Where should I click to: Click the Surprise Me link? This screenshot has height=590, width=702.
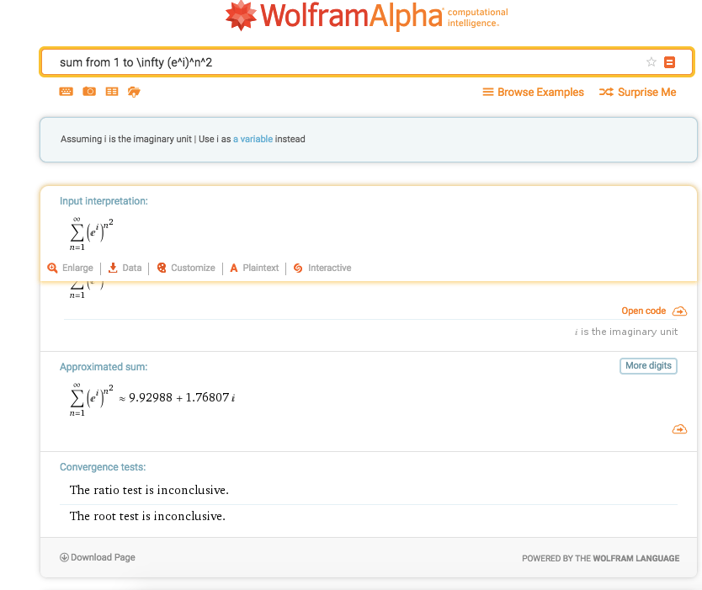coord(637,93)
